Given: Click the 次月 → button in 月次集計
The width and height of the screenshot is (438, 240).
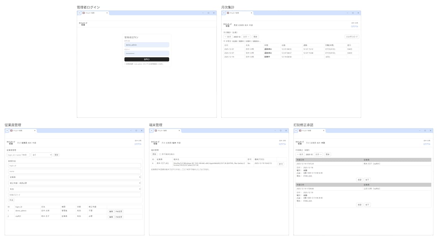Looking at the screenshot, I should [246, 37].
